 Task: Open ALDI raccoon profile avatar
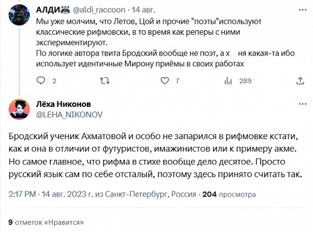(19, 15)
